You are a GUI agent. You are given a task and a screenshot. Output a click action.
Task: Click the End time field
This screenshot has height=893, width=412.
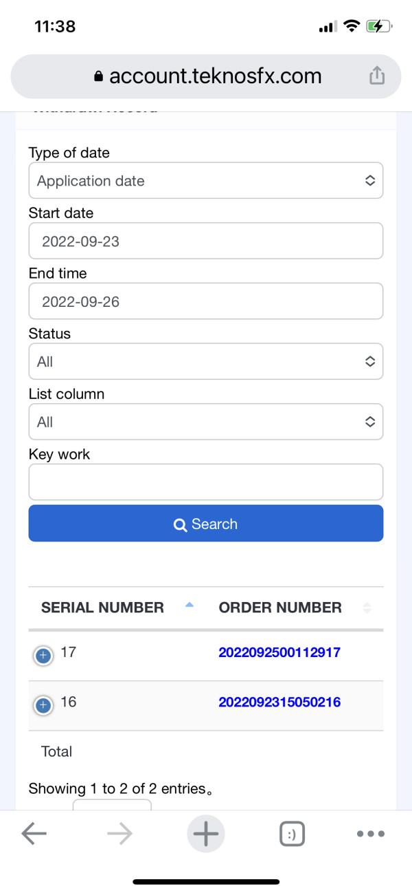[x=205, y=301]
